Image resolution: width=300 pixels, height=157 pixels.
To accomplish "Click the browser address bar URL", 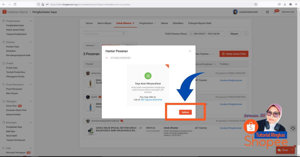I will 90,4.
